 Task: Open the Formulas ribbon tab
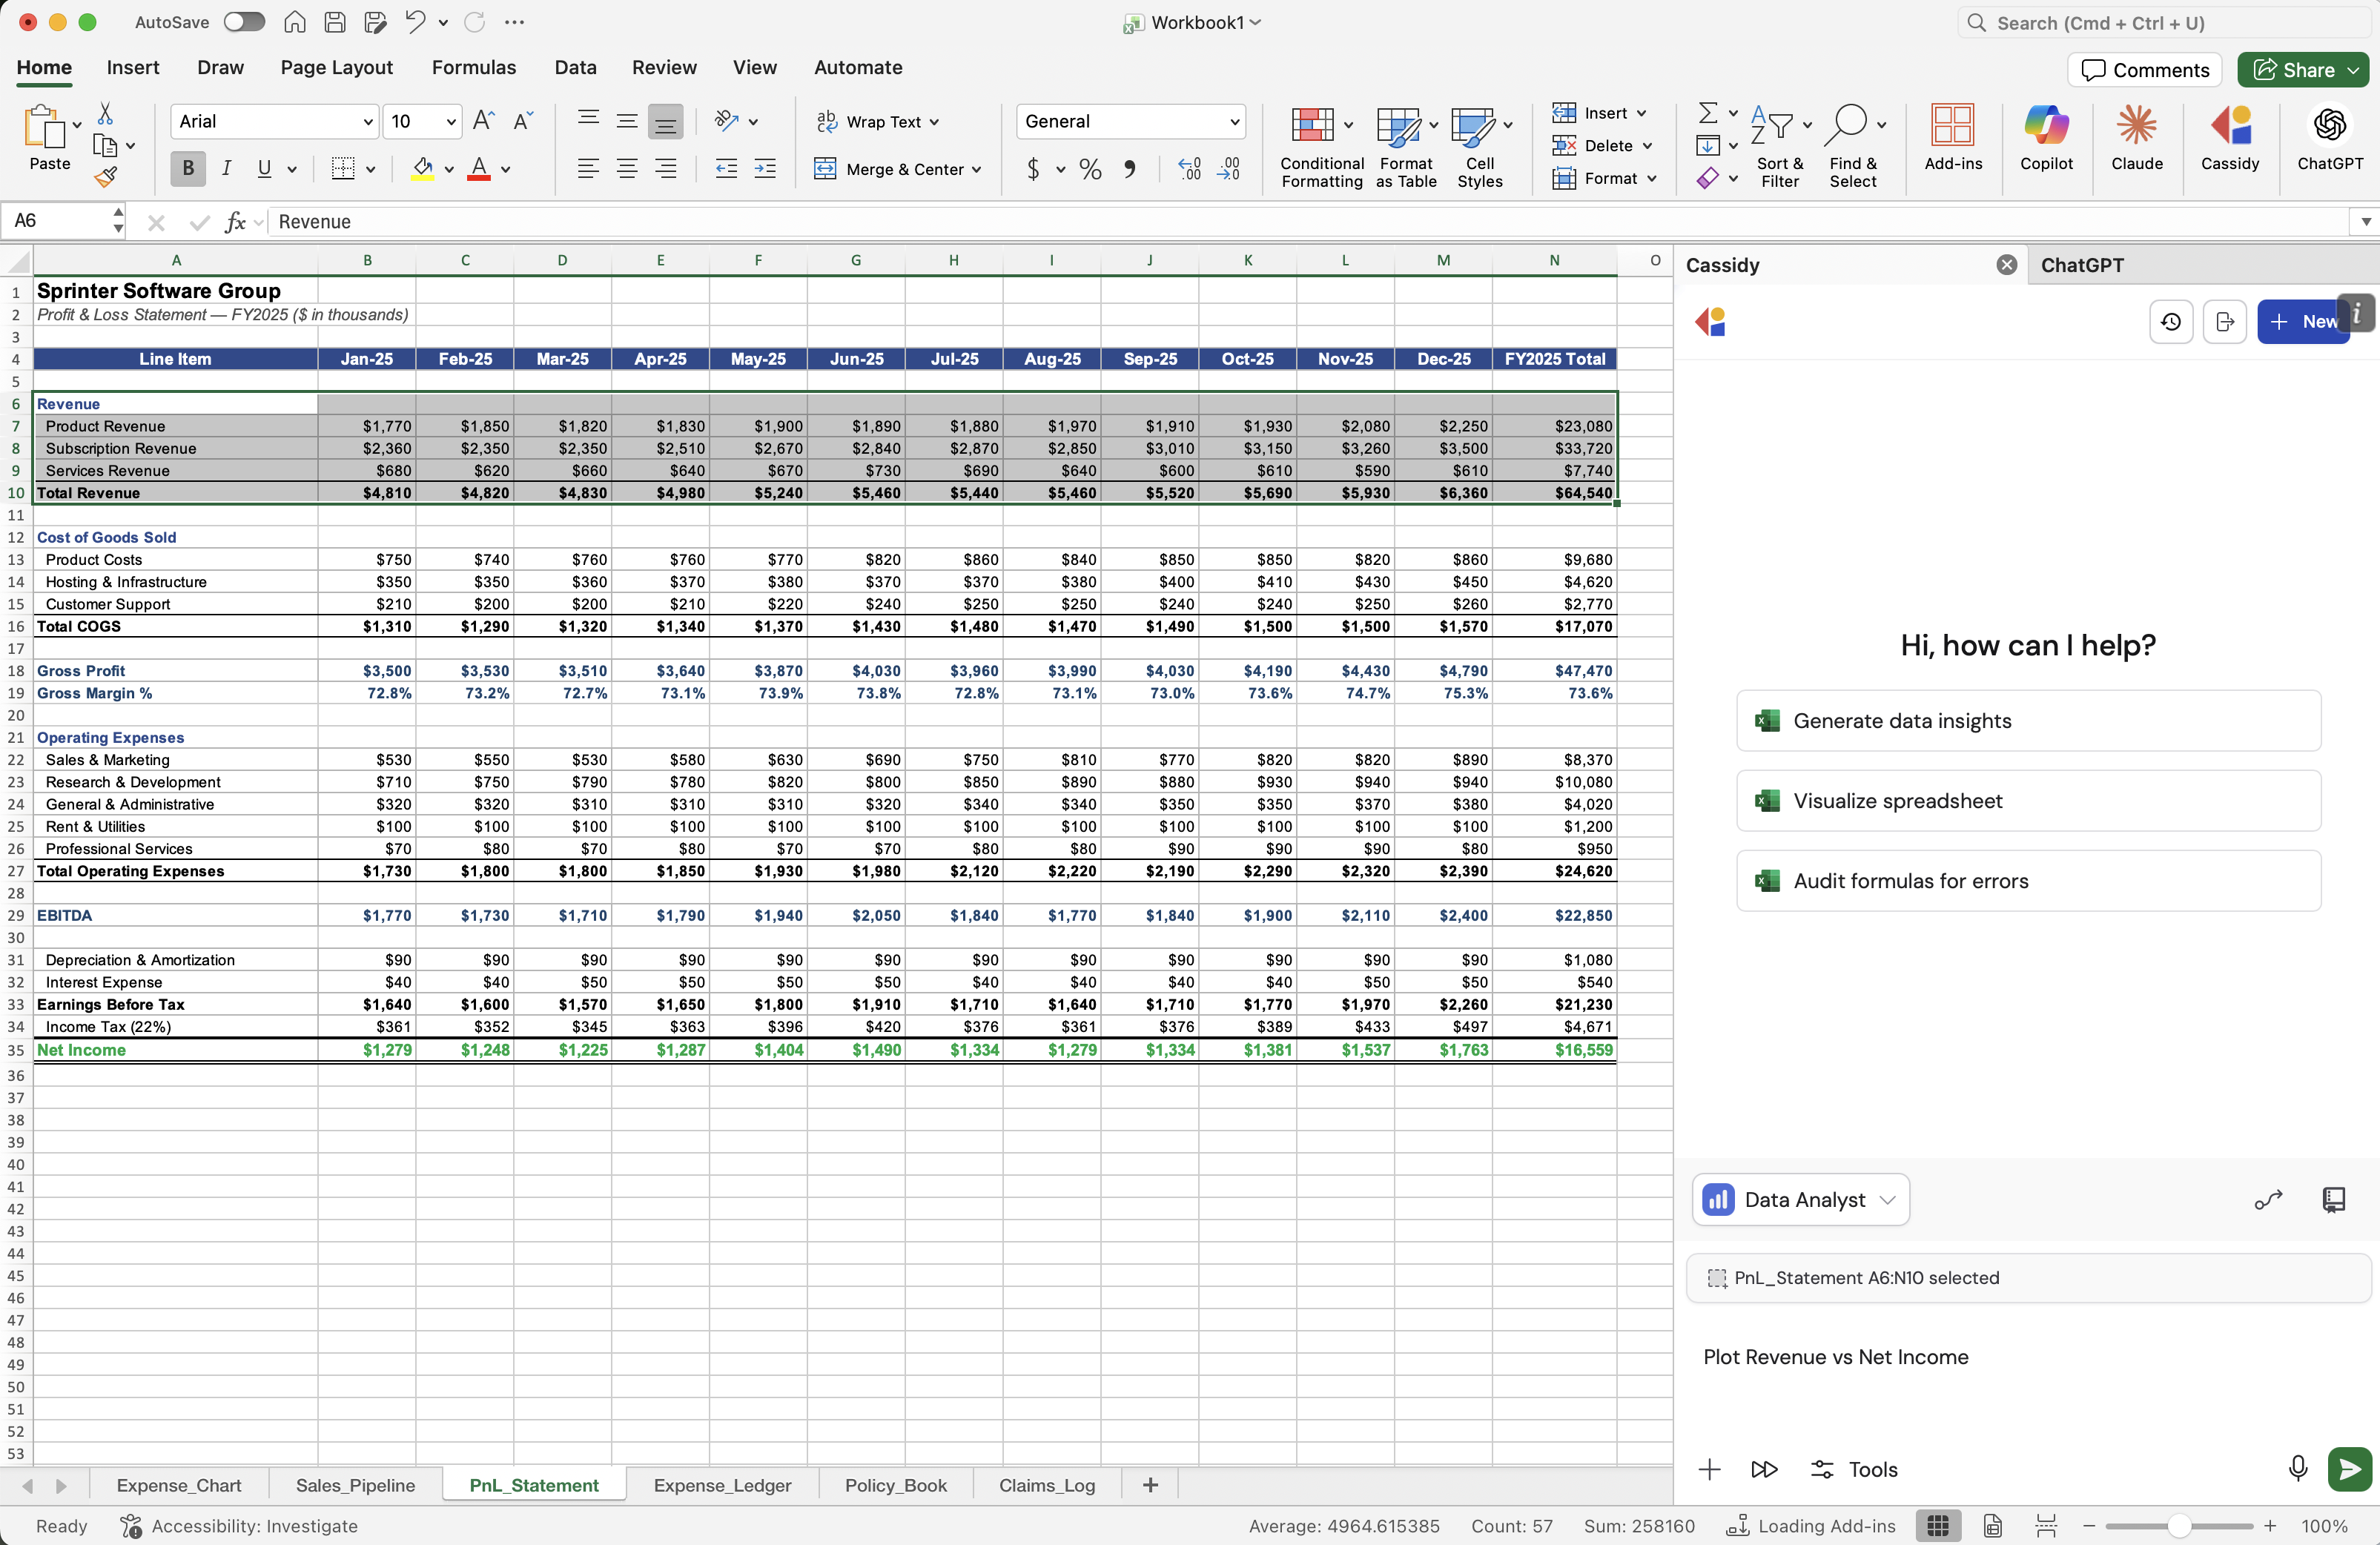473,67
